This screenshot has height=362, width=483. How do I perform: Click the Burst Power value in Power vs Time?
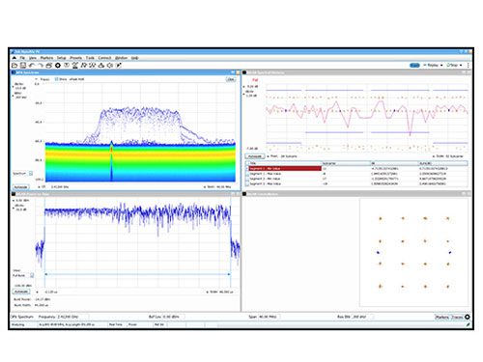[43, 299]
